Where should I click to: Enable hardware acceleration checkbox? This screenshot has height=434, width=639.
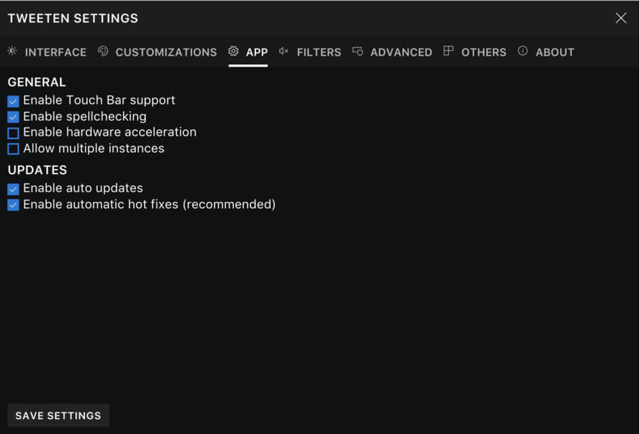(x=13, y=133)
